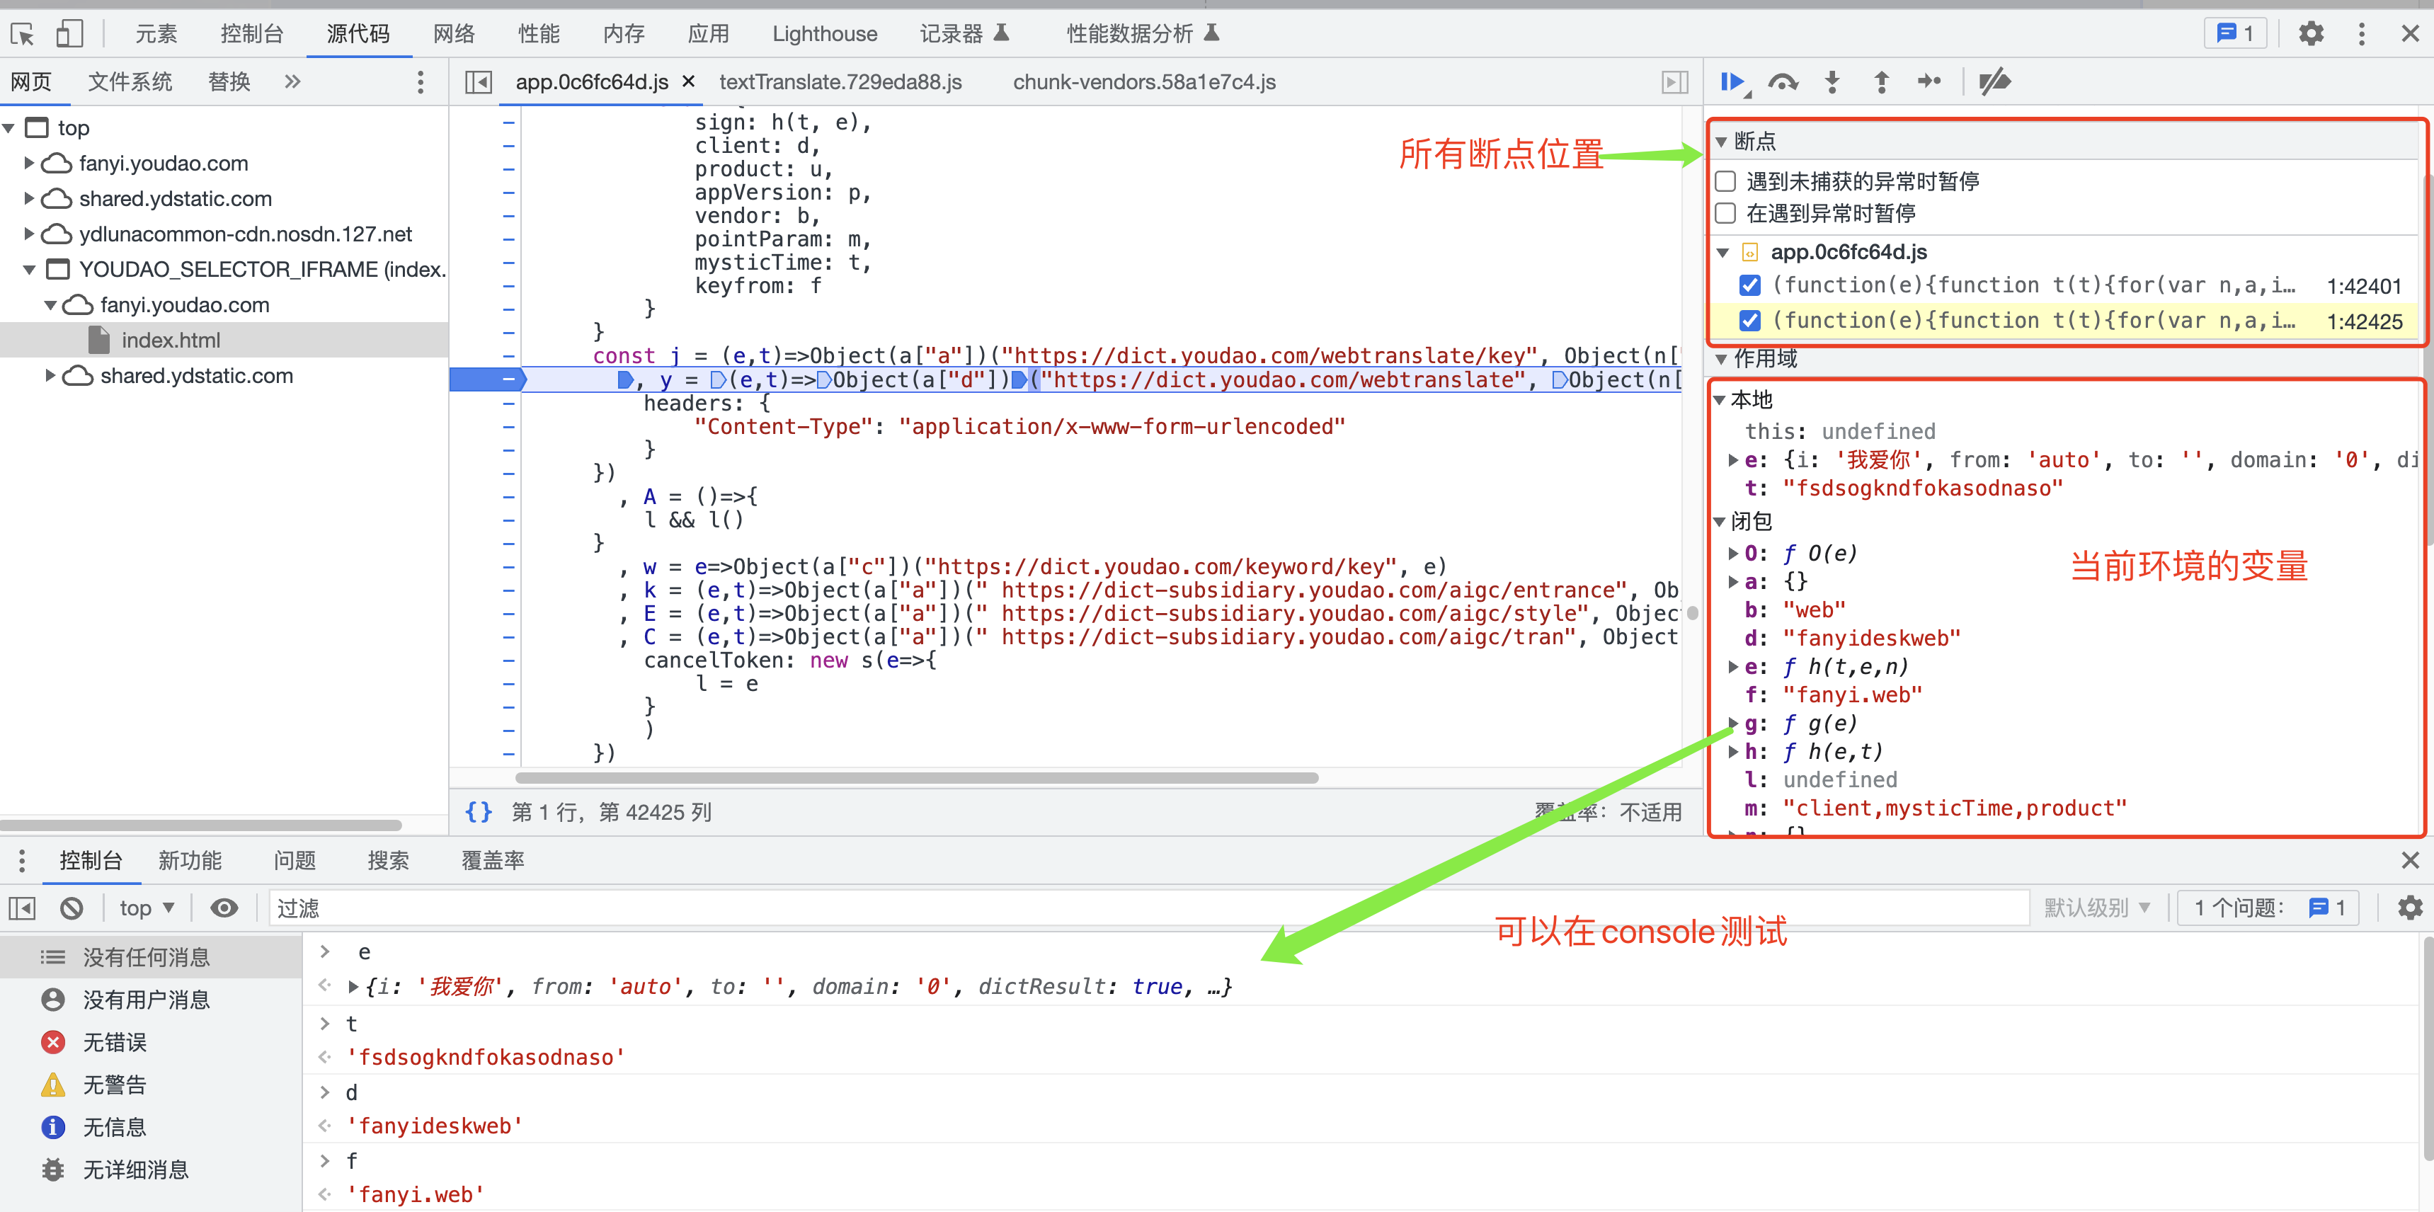Open the console context dropdown 'top'
The width and height of the screenshot is (2434, 1212).
tap(147, 908)
